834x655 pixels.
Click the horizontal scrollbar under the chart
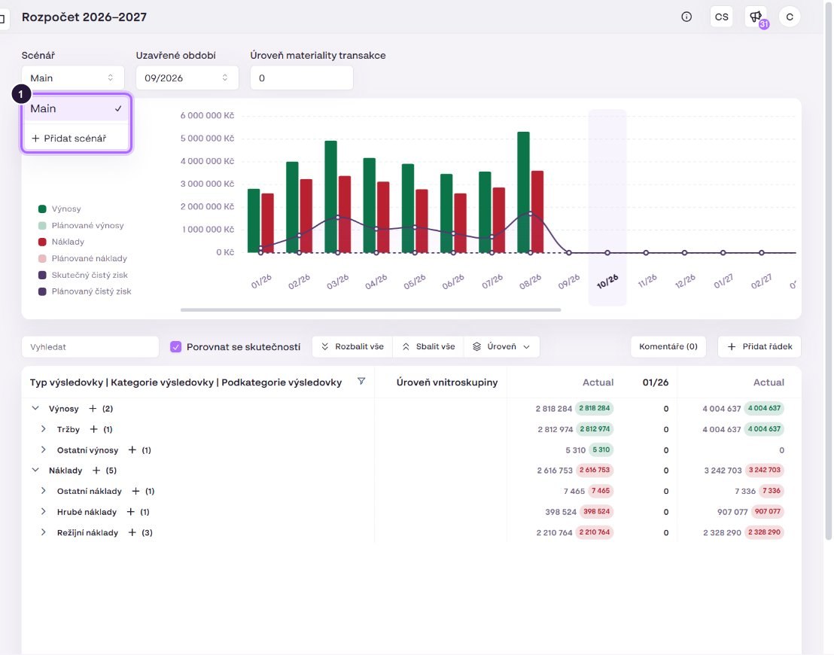(370, 309)
